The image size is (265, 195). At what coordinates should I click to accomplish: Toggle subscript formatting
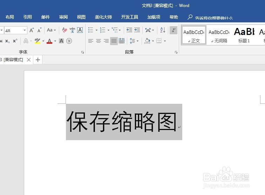tap(7, 41)
